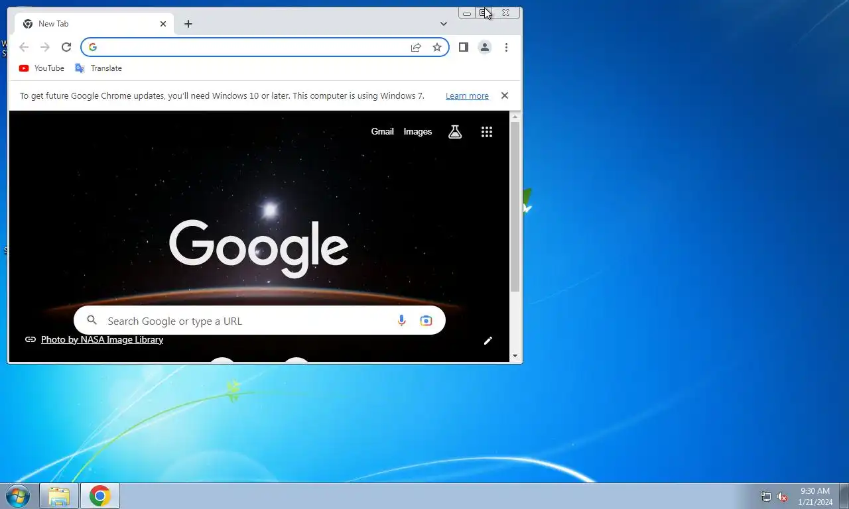Open Google Images link
This screenshot has height=509, width=849.
click(418, 131)
